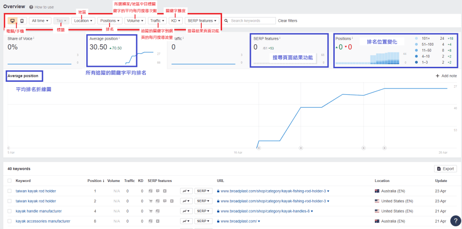462x229 pixels.
Task: Tick checkbox for Australia taiwan kayak rod holder
Action: coord(10,191)
